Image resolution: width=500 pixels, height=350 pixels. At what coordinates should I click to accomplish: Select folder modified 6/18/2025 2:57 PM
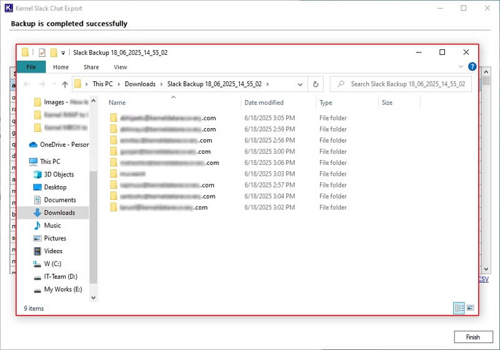tap(228, 185)
